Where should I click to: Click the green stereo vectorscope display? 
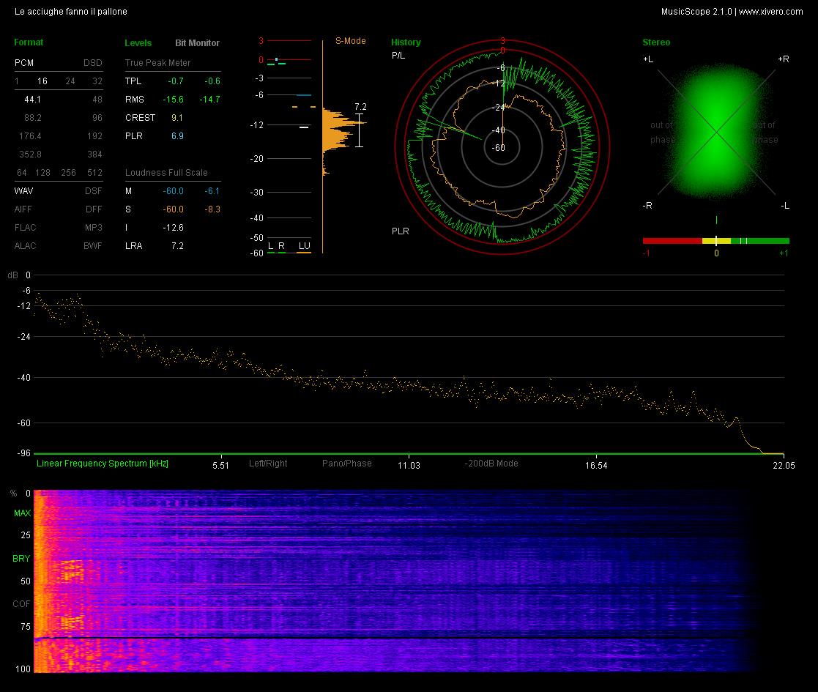tap(716, 132)
